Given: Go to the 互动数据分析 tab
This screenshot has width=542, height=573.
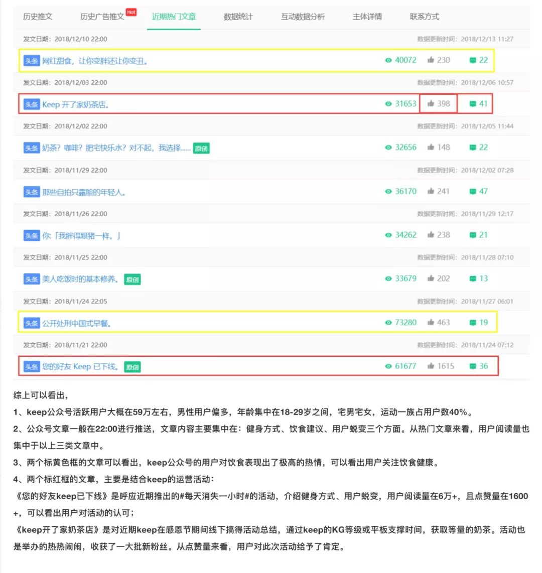Looking at the screenshot, I should tap(303, 17).
